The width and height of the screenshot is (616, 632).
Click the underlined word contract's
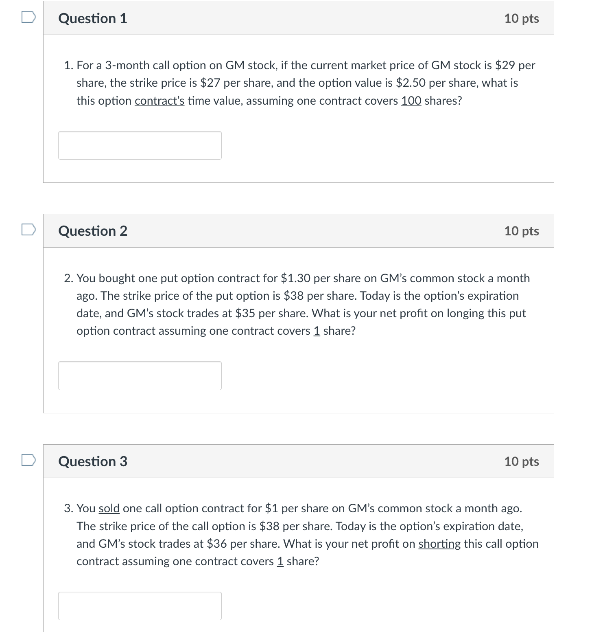159,101
